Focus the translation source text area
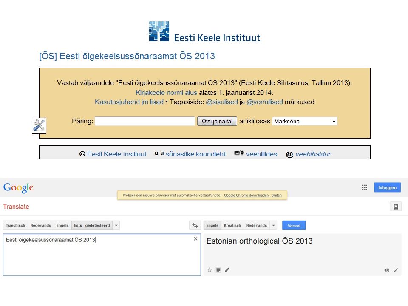 coord(102,255)
